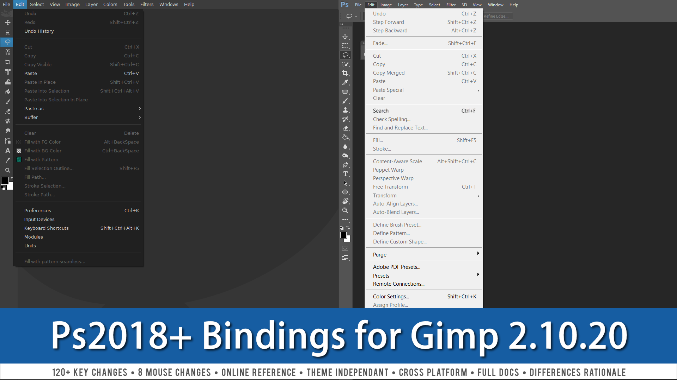Select the GIMP Move tool icon
Image resolution: width=677 pixels, height=380 pixels.
click(x=7, y=23)
